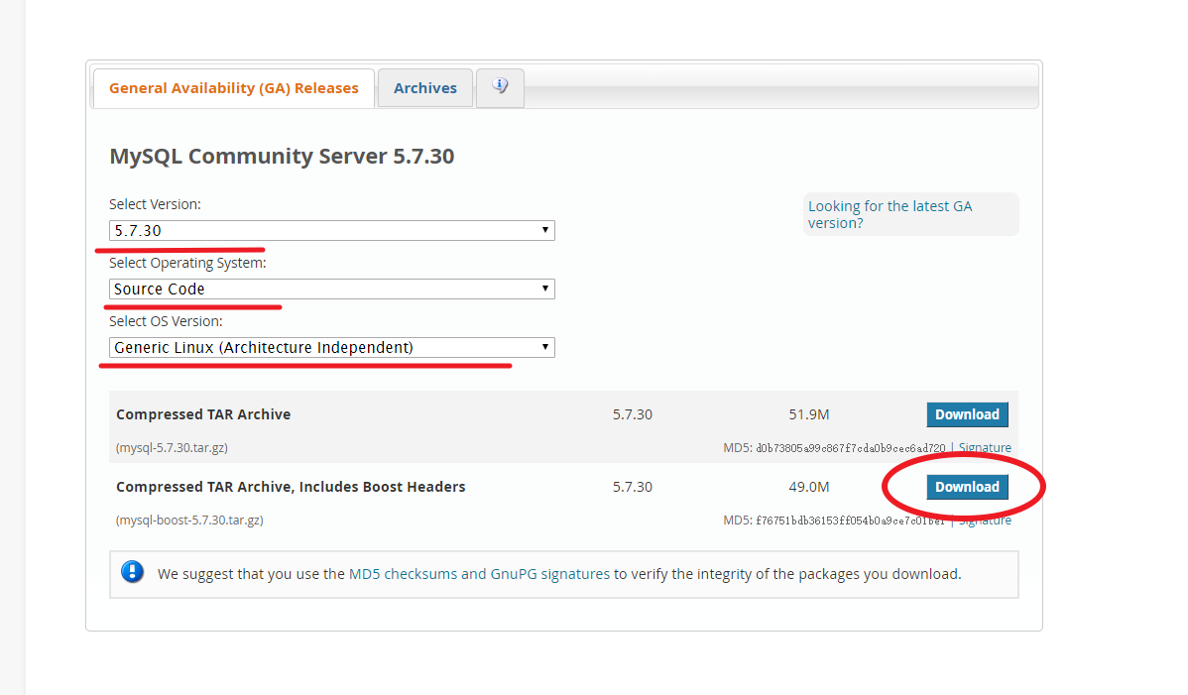This screenshot has height=695, width=1188.
Task: Click the 'Select OS Version:' label
Action: 166,321
